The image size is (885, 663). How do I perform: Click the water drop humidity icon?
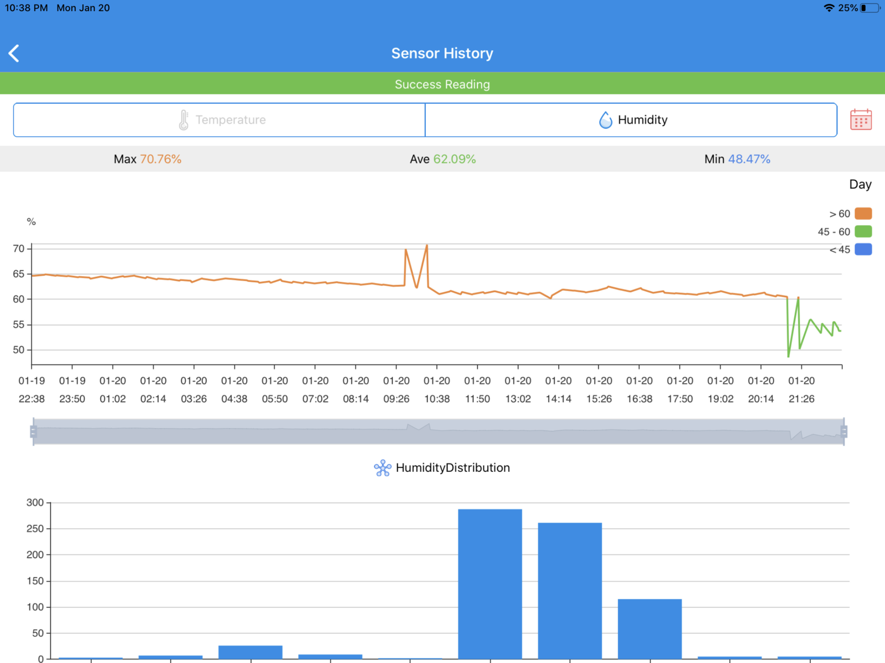click(x=606, y=120)
